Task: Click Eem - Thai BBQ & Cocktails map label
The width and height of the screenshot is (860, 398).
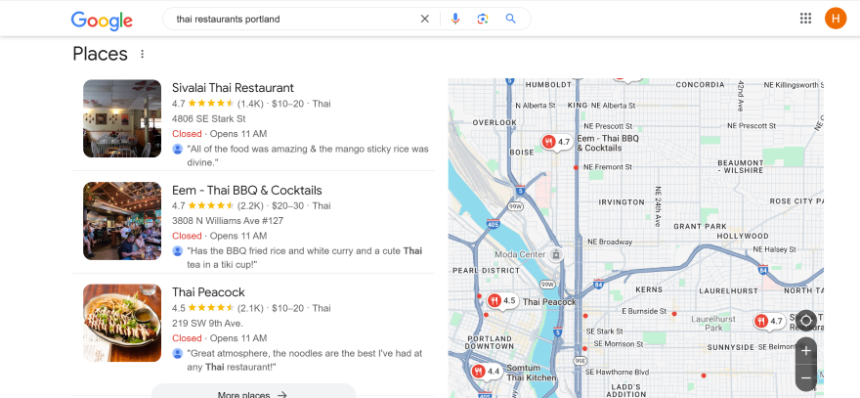Action: click(x=608, y=144)
